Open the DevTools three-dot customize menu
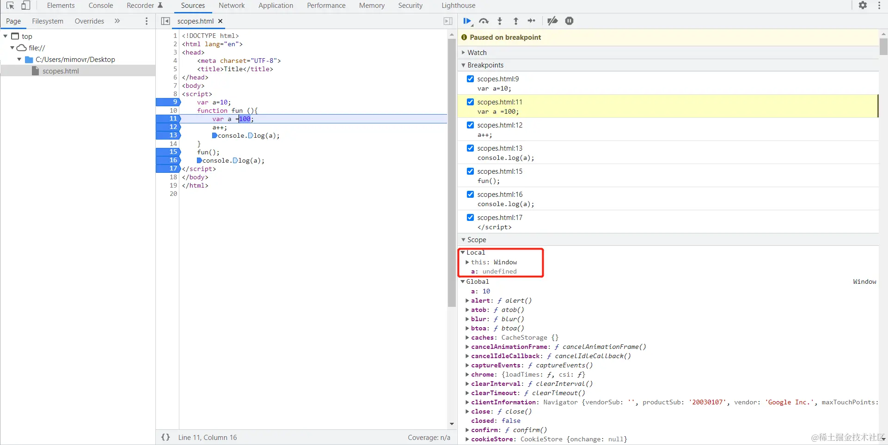 [x=879, y=6]
